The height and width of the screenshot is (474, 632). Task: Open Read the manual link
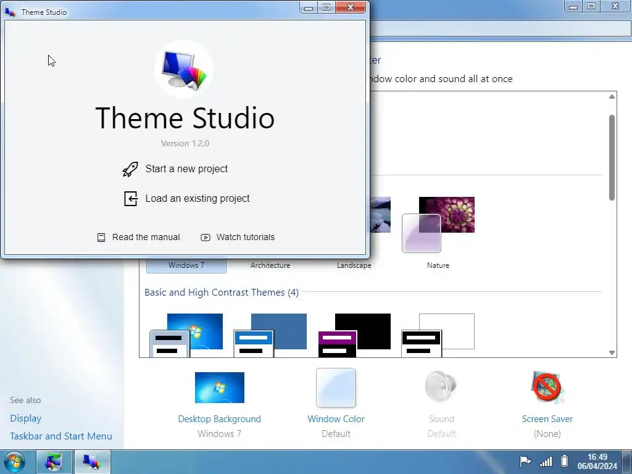(x=139, y=237)
